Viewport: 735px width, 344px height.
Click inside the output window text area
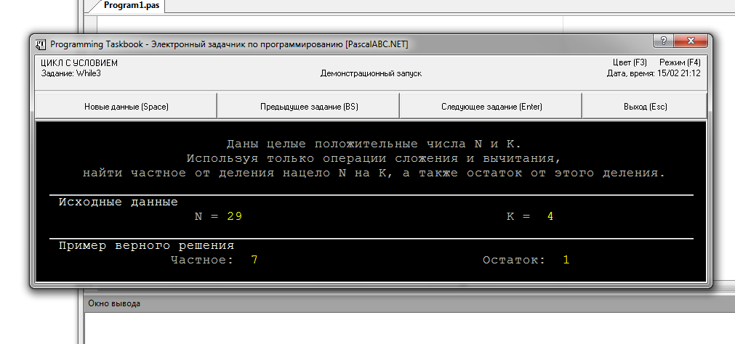(x=410, y=327)
